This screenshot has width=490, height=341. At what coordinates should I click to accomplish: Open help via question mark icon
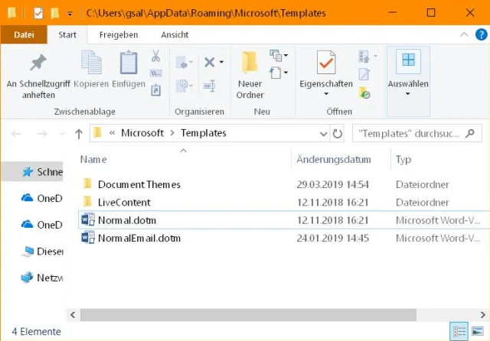(x=482, y=34)
